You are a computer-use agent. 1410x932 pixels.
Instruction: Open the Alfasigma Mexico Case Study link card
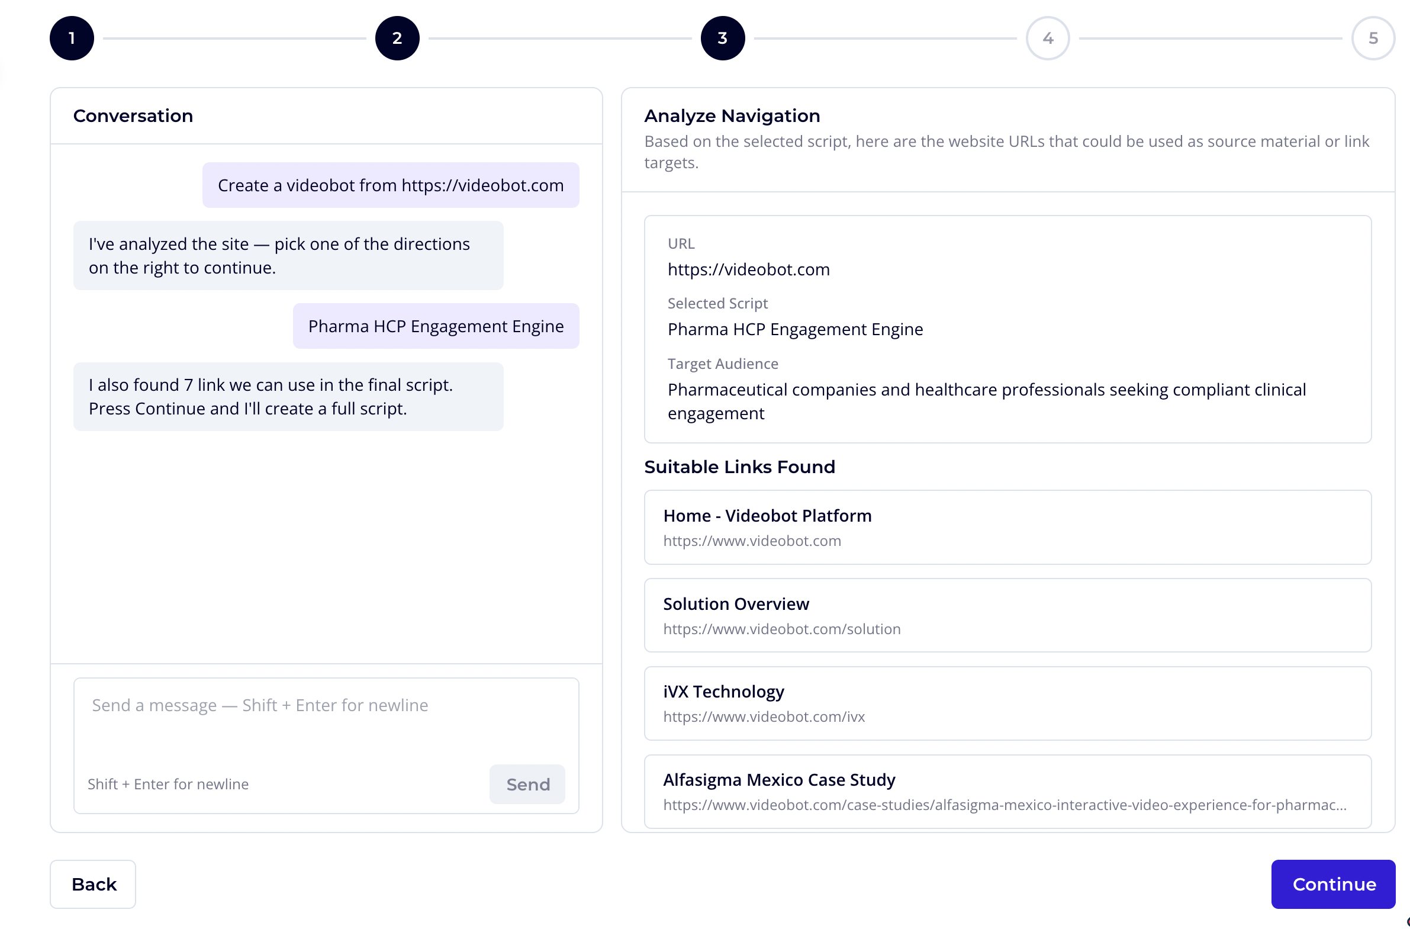pos(1007,791)
